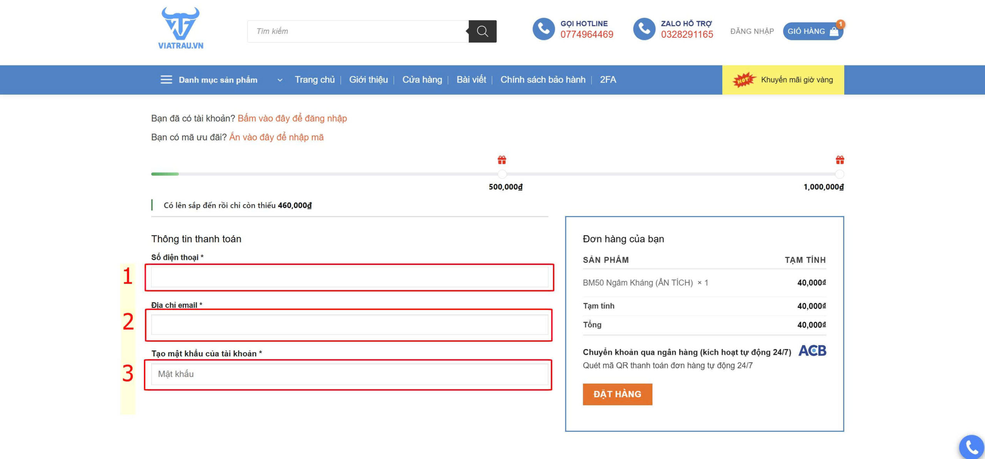Select product BM50 Ngâm Kháng (ẨN TÍCH)
Image resolution: width=985 pixels, height=459 pixels.
pyautogui.click(x=638, y=283)
